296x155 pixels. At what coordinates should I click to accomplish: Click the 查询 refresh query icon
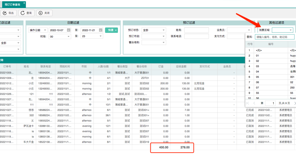(x=23, y=13)
